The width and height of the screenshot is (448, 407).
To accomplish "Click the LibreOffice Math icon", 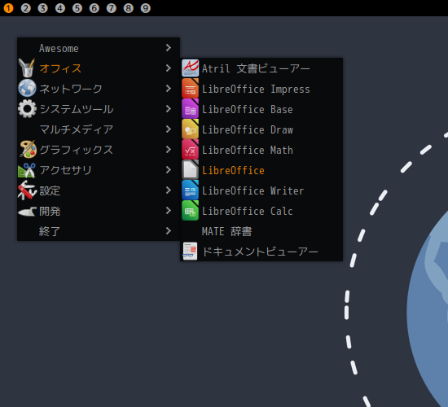I will [x=191, y=150].
